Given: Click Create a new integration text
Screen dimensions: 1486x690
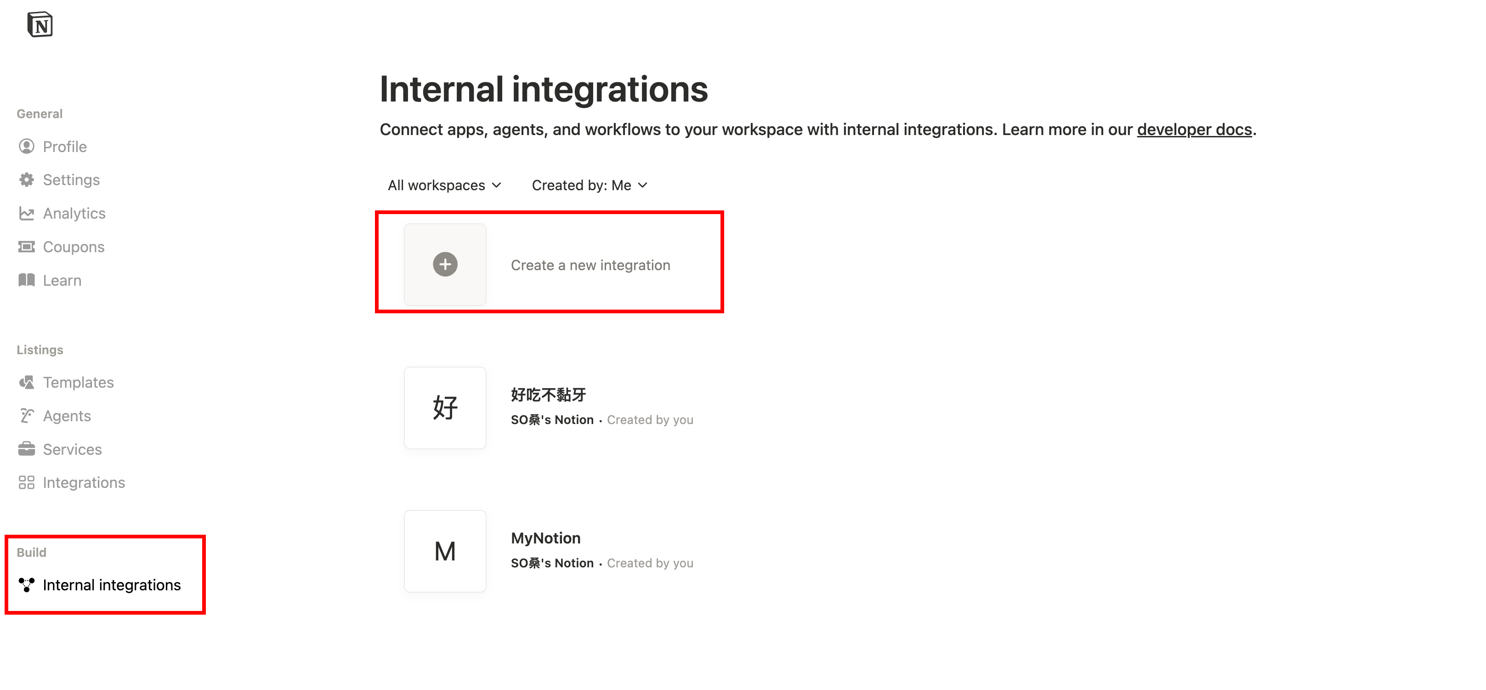Looking at the screenshot, I should 590,266.
